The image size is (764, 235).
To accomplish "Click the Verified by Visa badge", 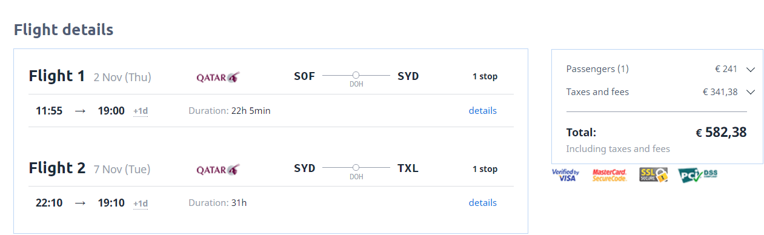I will tap(565, 175).
